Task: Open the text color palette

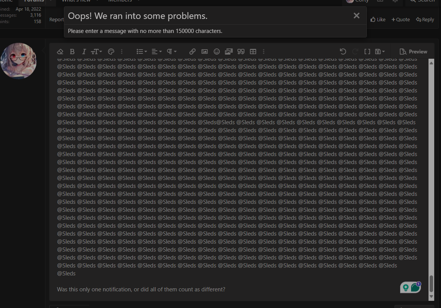Action: click(x=111, y=52)
